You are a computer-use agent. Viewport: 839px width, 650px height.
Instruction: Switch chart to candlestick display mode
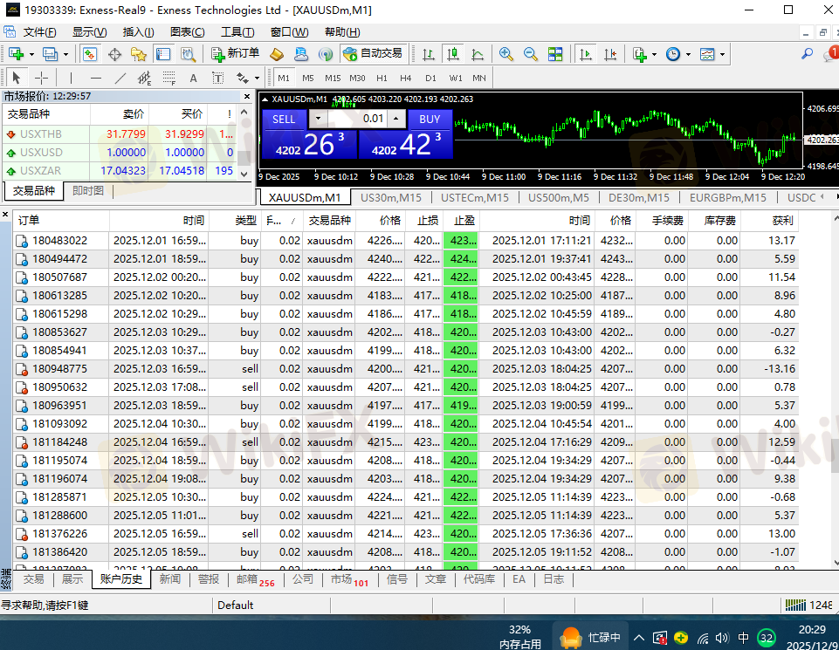pos(453,54)
